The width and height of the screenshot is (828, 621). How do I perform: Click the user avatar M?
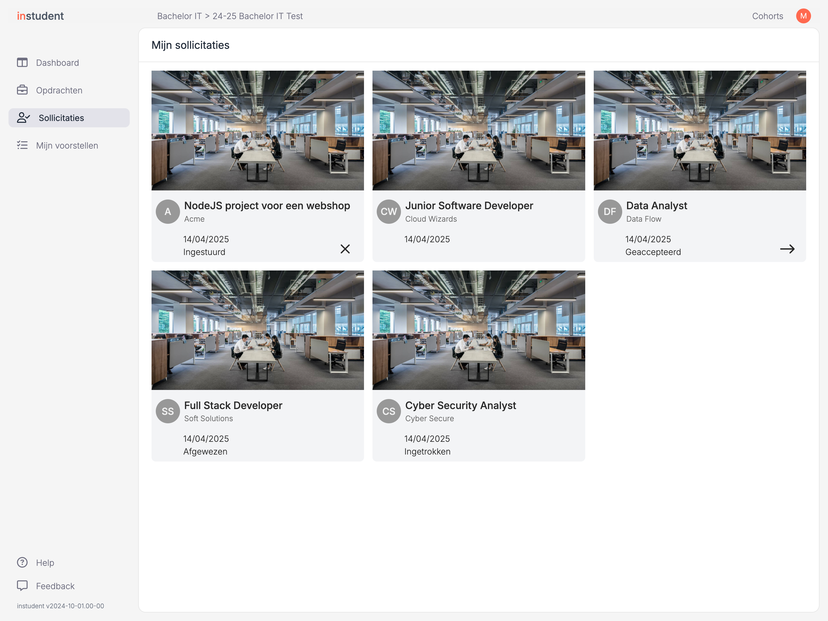point(803,16)
